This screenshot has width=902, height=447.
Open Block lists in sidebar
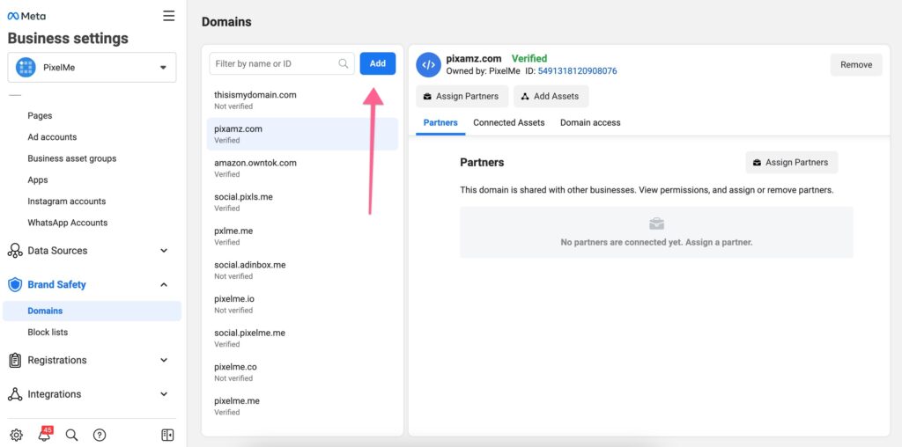pyautogui.click(x=48, y=332)
